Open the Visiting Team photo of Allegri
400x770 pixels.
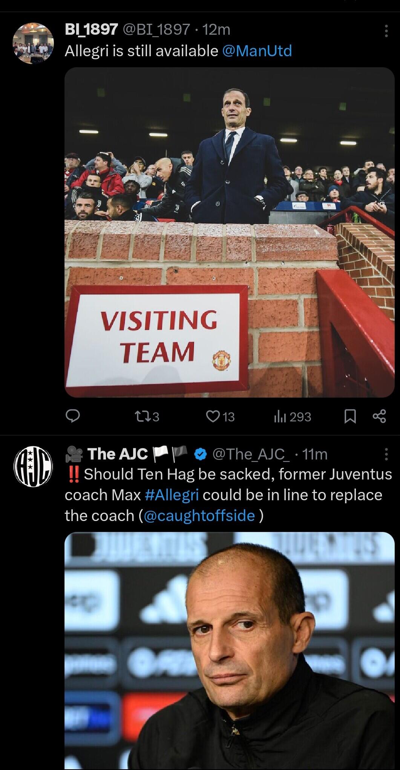[x=230, y=232]
